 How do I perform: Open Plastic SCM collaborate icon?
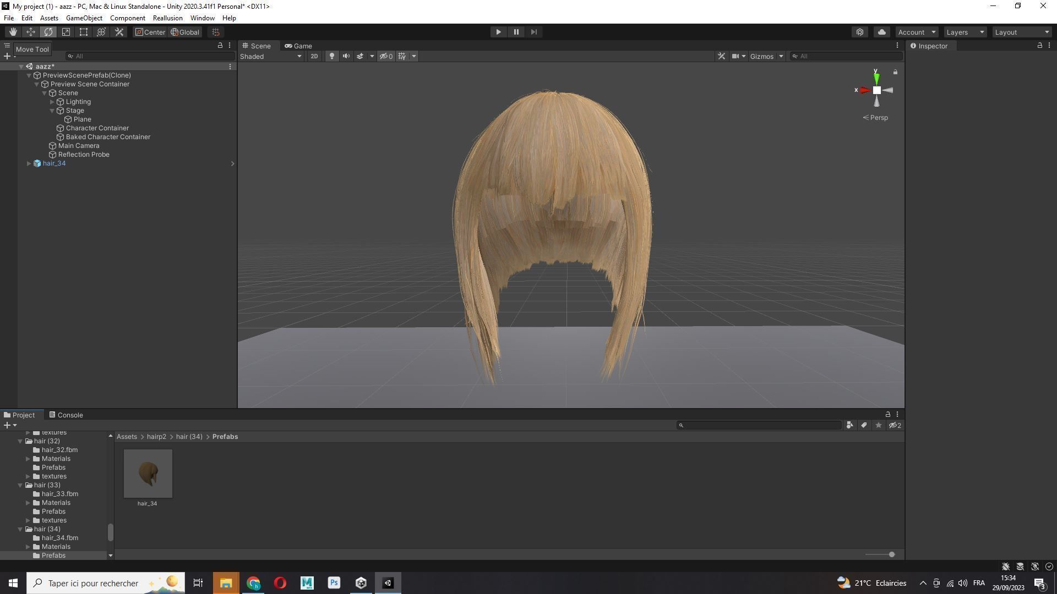point(860,32)
